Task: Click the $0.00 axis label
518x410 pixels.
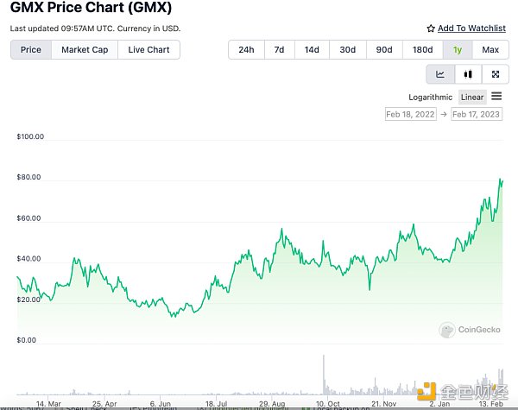Action: pyautogui.click(x=27, y=340)
